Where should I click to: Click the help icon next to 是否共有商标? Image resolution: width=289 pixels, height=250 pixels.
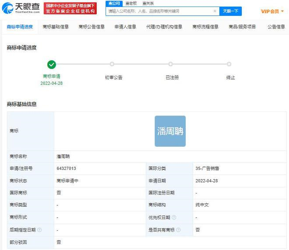coord(178,230)
